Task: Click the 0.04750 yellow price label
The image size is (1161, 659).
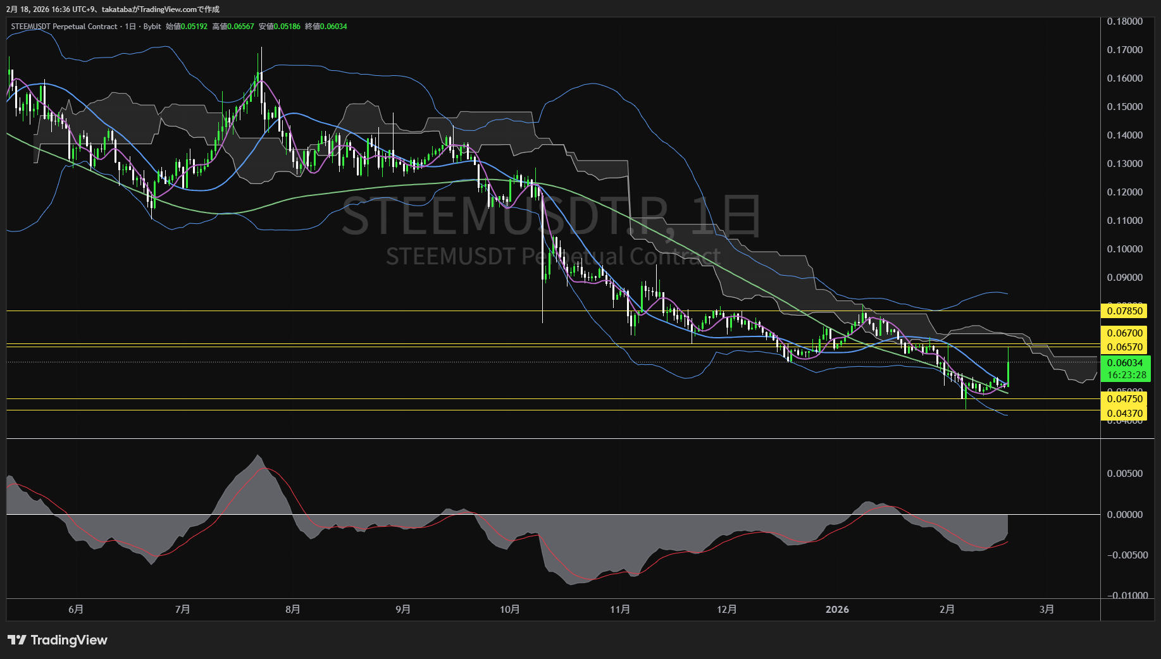Action: [x=1124, y=398]
